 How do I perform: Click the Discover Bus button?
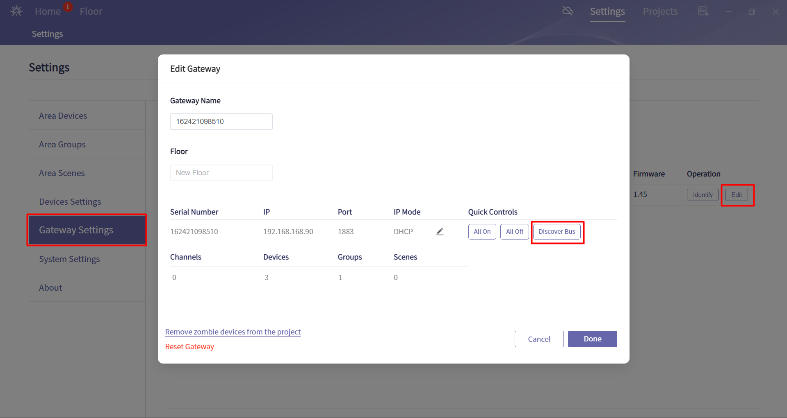pos(557,232)
